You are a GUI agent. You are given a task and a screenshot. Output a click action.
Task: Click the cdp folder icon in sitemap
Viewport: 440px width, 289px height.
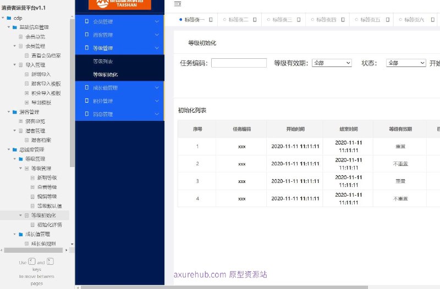point(9,18)
